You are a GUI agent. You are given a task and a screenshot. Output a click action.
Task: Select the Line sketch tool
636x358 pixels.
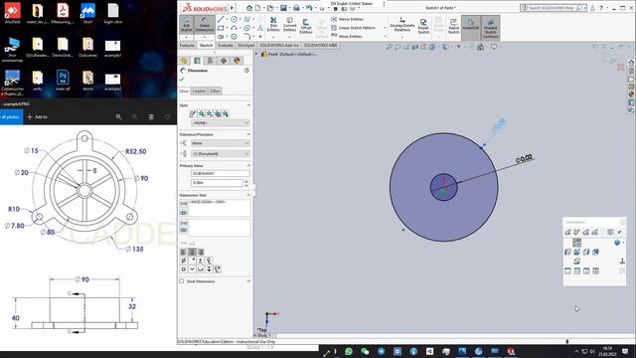221,20
